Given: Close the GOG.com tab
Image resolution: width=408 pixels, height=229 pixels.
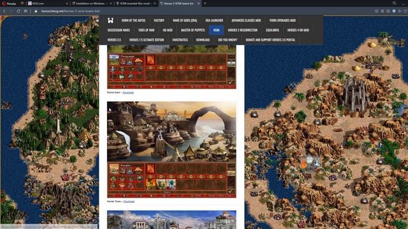Looking at the screenshot, I should [x=67, y=3].
